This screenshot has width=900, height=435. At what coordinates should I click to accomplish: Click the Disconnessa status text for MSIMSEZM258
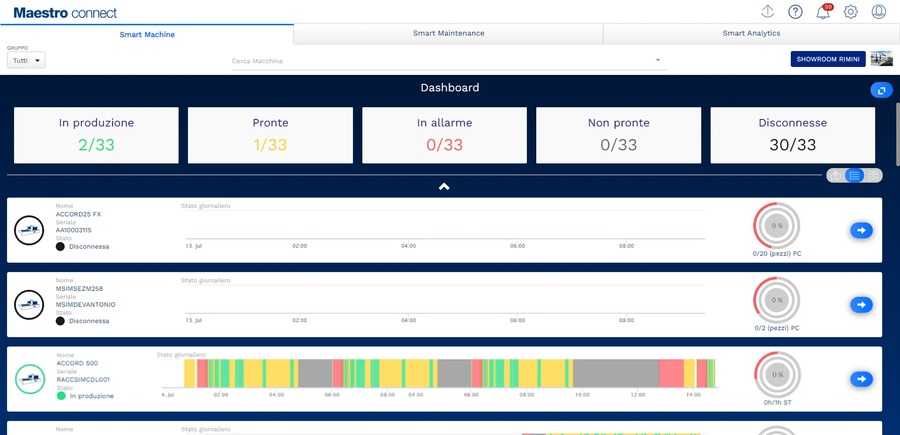(x=89, y=321)
